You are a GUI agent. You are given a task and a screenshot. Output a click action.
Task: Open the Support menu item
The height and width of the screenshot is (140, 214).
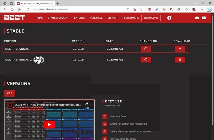(113, 18)
